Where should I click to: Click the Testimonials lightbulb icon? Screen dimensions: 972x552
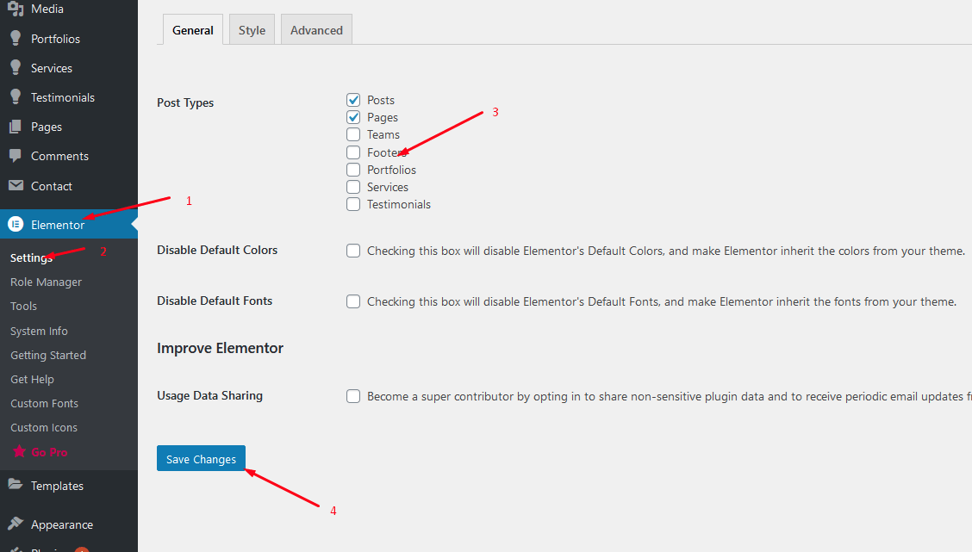point(16,97)
